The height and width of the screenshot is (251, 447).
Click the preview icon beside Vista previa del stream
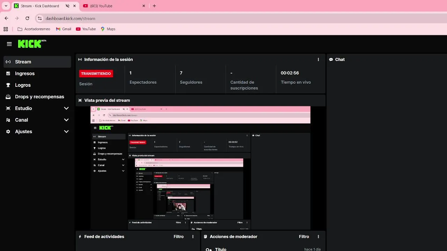pyautogui.click(x=80, y=100)
